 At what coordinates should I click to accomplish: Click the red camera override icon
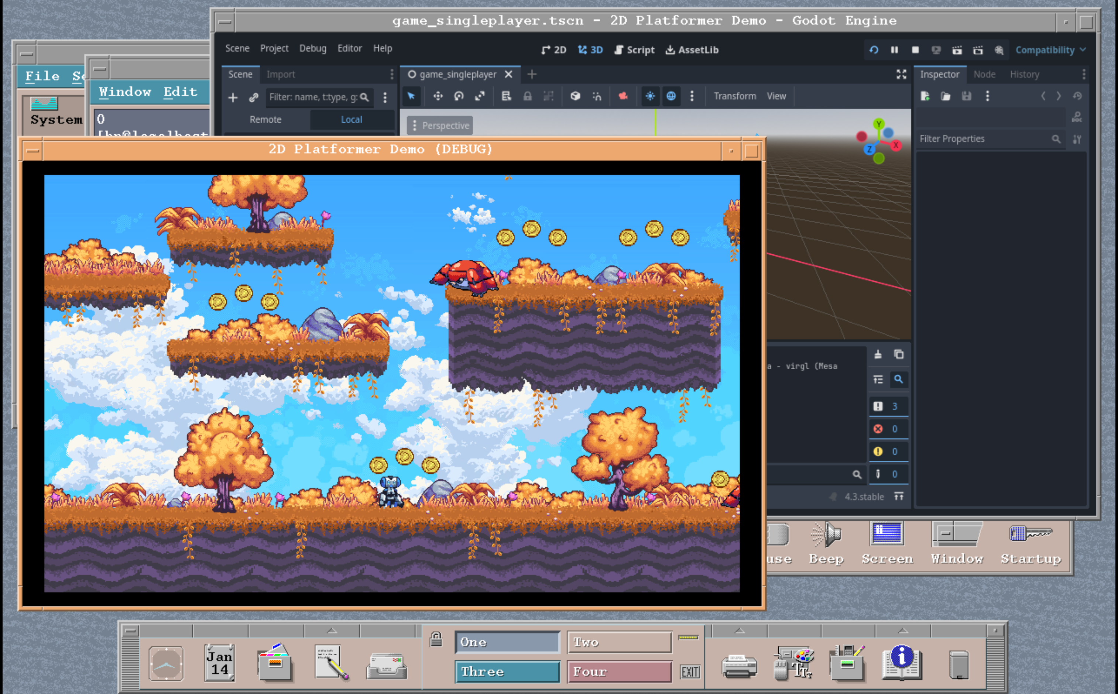tap(623, 96)
